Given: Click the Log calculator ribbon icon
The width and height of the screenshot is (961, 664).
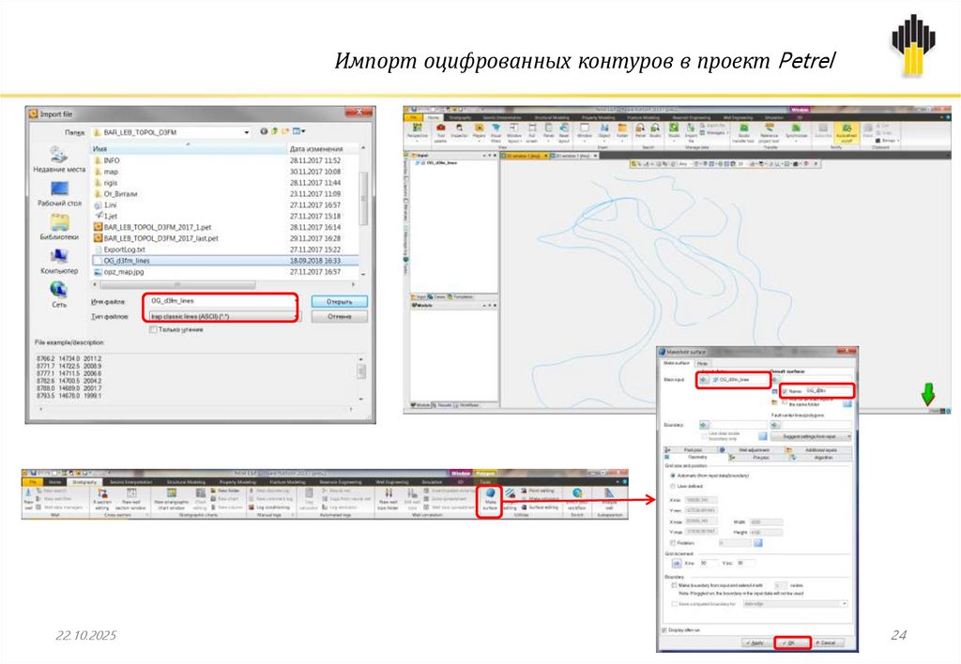Looking at the screenshot, I should point(308,500).
